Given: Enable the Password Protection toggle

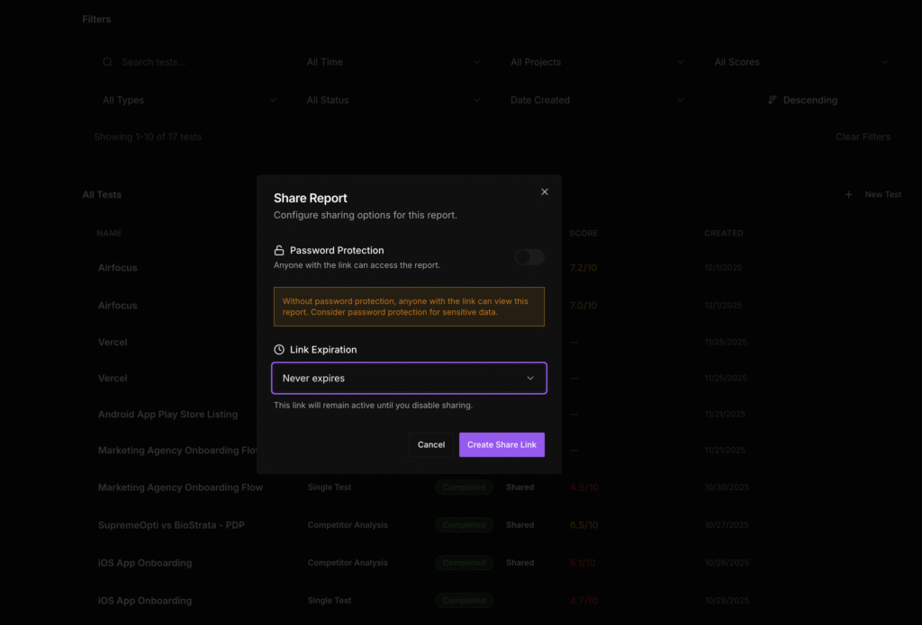Looking at the screenshot, I should [x=529, y=257].
